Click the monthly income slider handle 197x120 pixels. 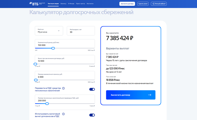(53, 48)
